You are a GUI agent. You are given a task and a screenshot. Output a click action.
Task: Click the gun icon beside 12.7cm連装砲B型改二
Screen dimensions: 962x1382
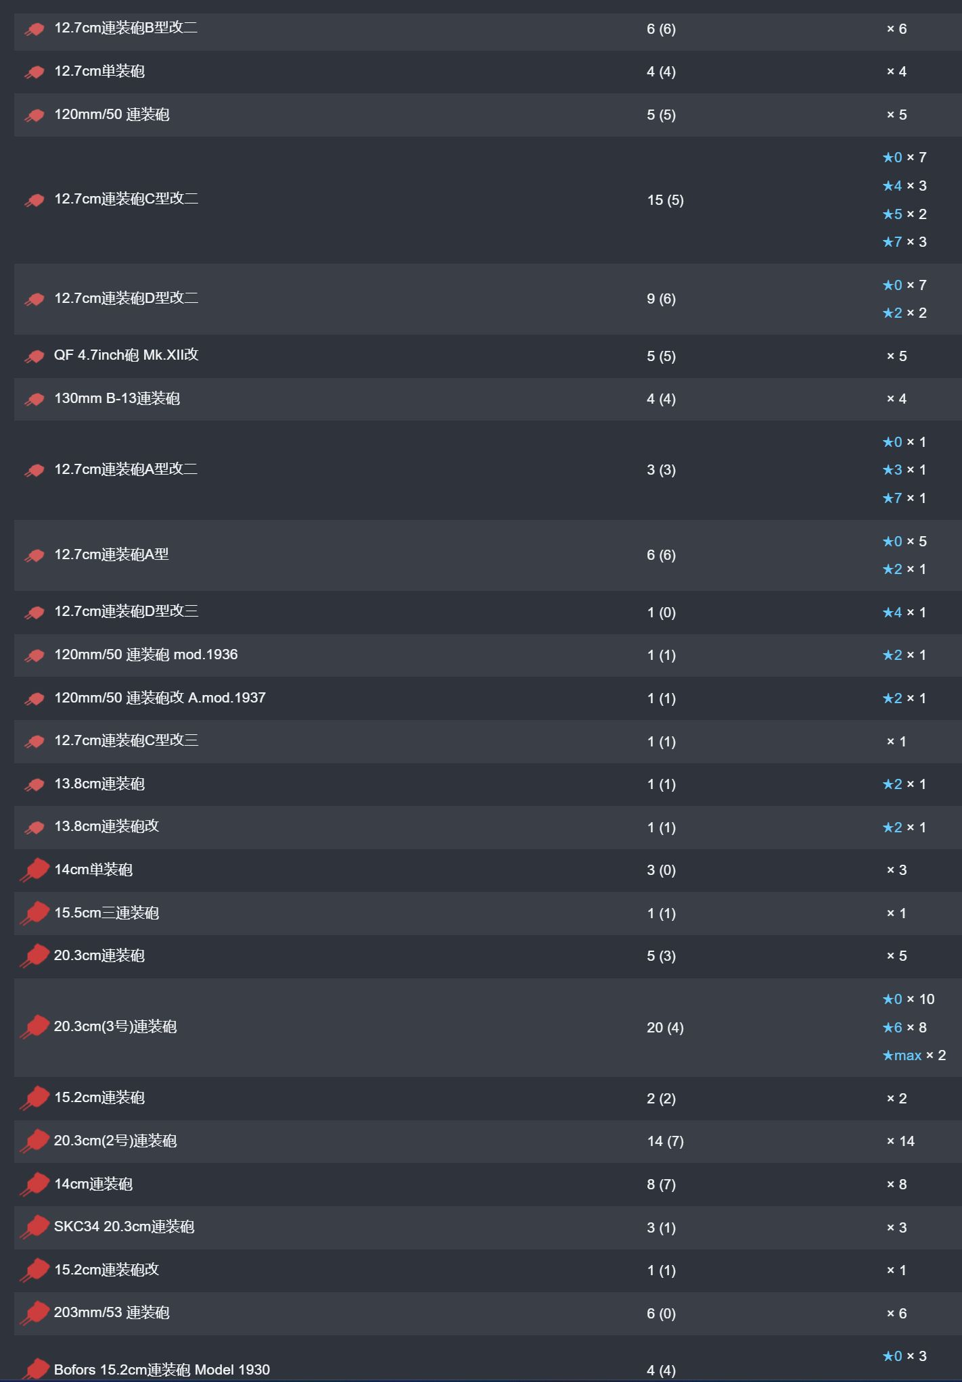(x=35, y=29)
